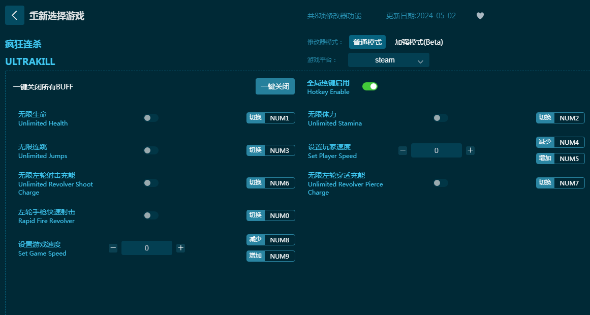Click NUM2 hotkey button for Unlimited Stamina
This screenshot has height=315, width=590.
pyautogui.click(x=561, y=118)
